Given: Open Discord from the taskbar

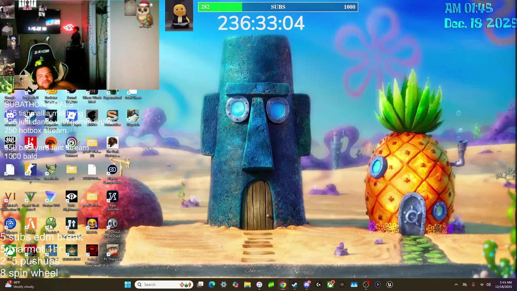Looking at the screenshot, I should tap(307, 285).
